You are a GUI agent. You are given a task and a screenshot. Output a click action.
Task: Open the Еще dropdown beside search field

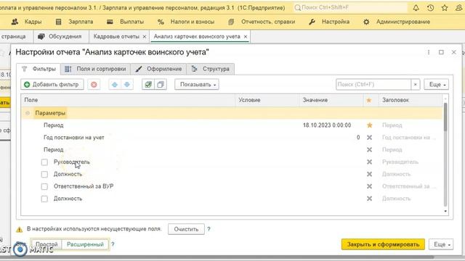coord(436,85)
